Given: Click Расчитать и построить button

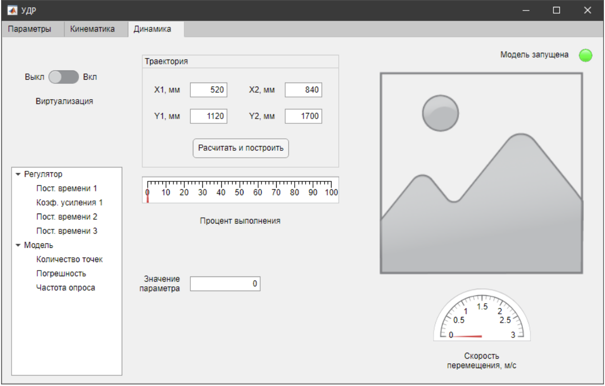Looking at the screenshot, I should point(241,148).
